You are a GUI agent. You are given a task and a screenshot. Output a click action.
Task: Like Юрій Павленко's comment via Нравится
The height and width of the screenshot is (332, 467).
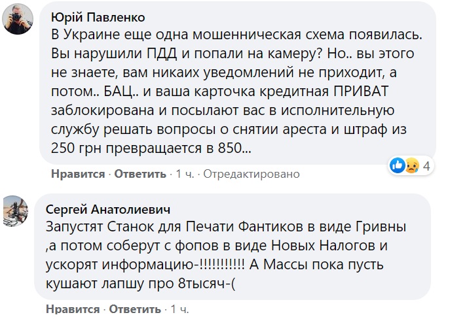coord(78,174)
